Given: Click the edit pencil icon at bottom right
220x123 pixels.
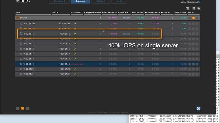Looking at the screenshot, I should pos(198,108).
